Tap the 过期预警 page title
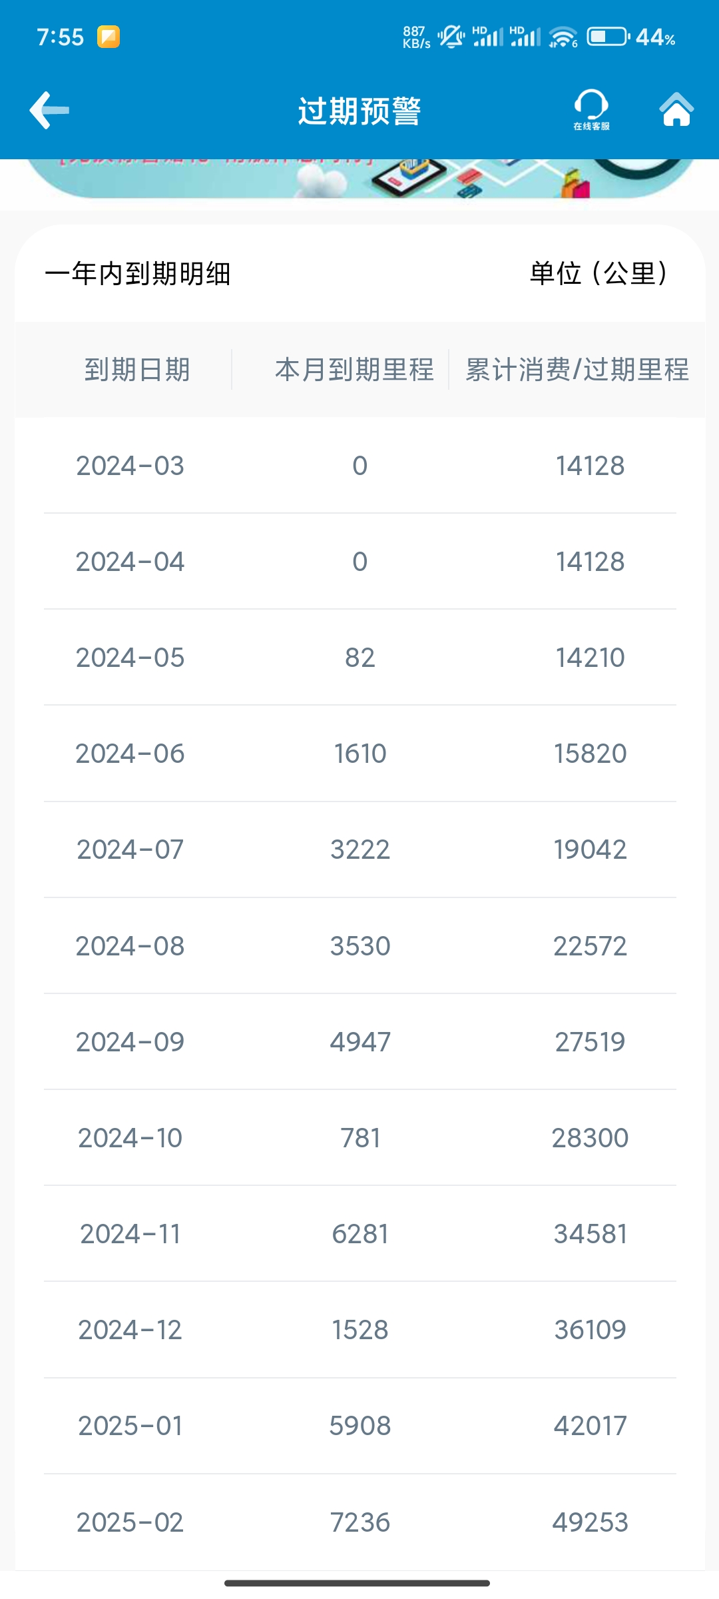719x1599 pixels. tap(359, 111)
